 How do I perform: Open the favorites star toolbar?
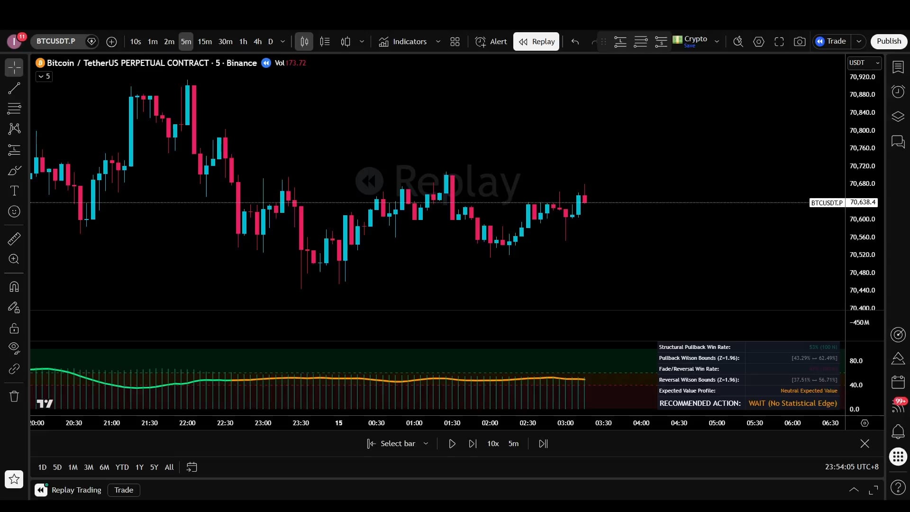tap(14, 479)
